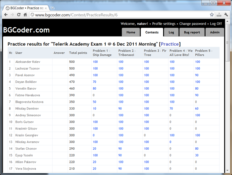Open Stefan Chonov's Problem 1 score 20
Screen dimensions: 232x175
click(x=94, y=149)
